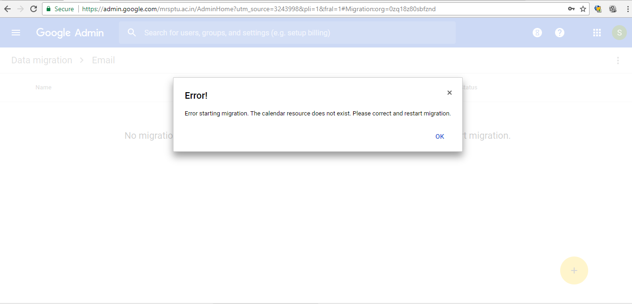Click the Google Admin logo
The image size is (632, 304).
70,33
